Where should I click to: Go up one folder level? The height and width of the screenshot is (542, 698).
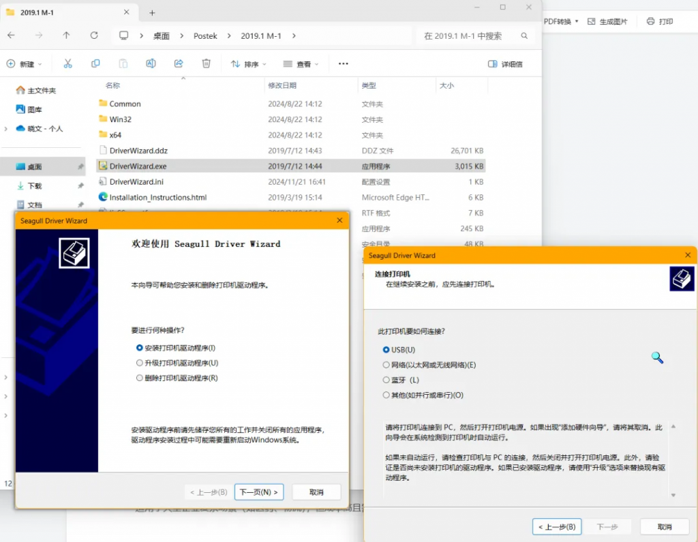point(66,35)
